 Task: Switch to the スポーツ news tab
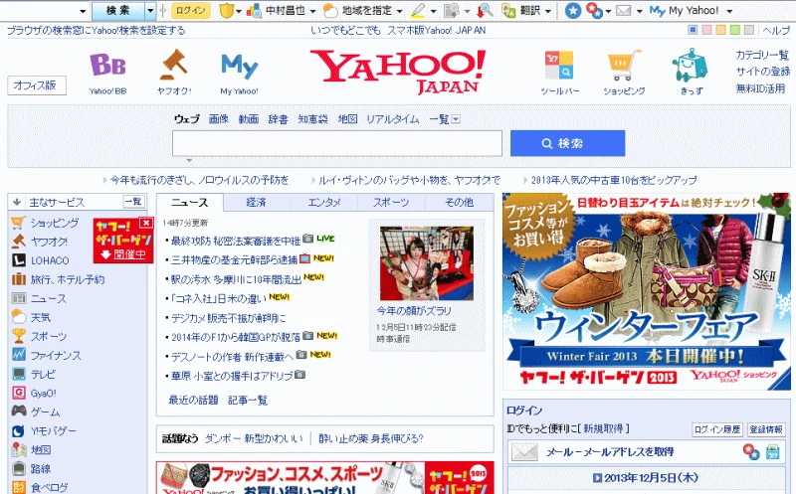coord(391,202)
